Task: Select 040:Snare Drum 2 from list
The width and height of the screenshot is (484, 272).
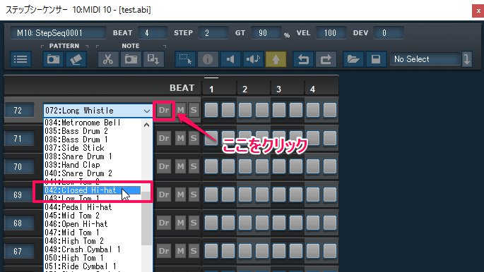Action: (x=93, y=173)
